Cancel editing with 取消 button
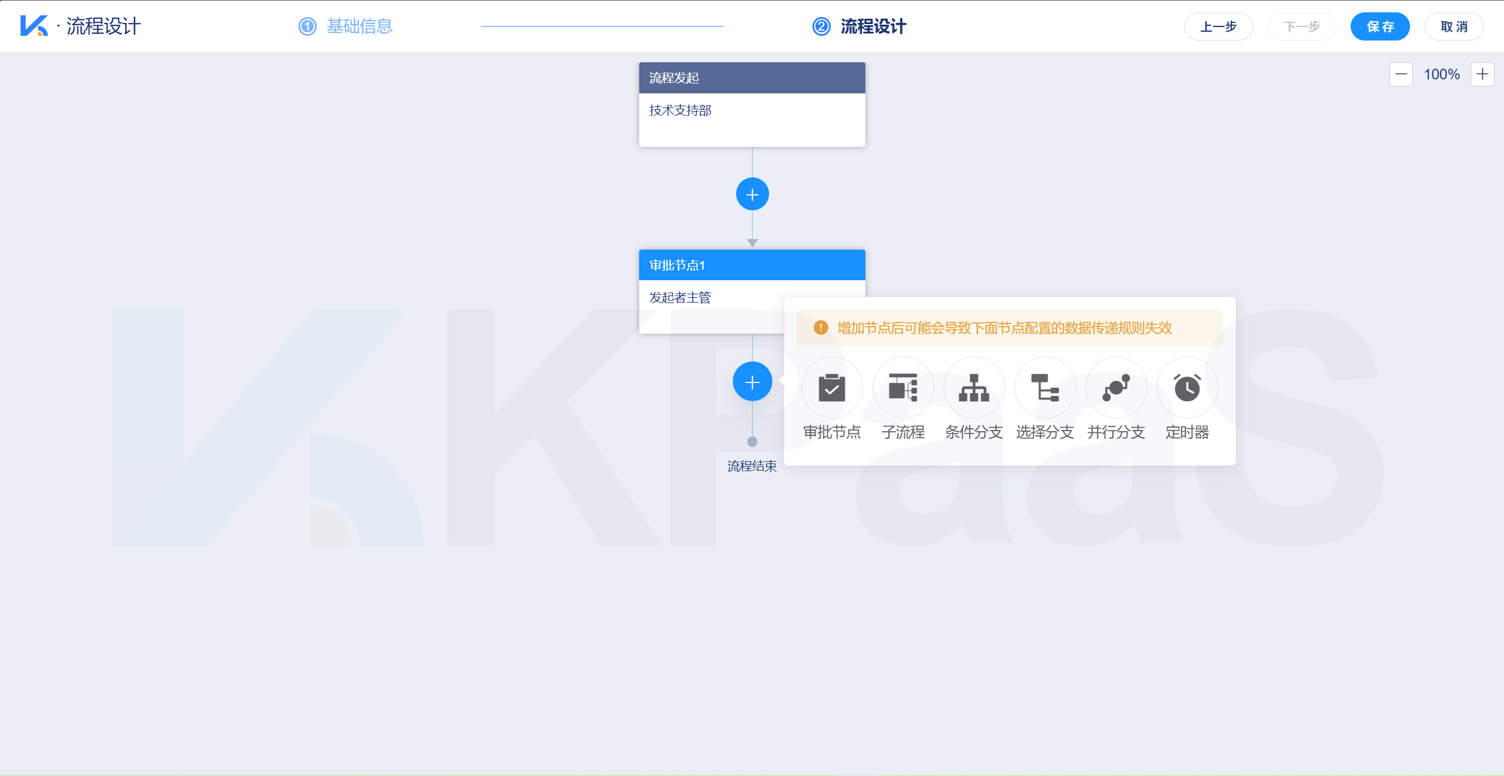1504x776 pixels. pos(1454,26)
